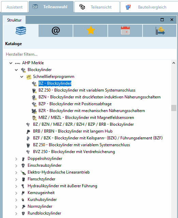178x218 pixels.
Task: Switch to the Assistent tab
Action: 15,7
